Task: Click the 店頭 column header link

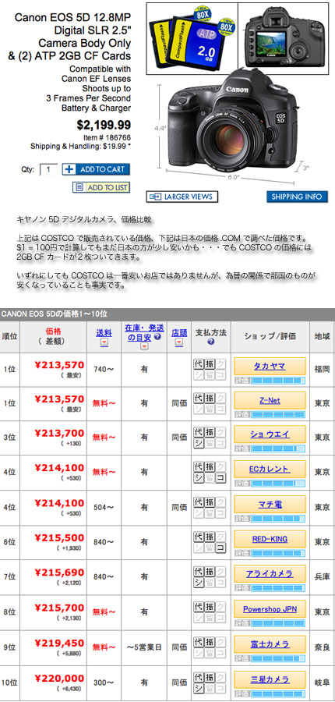Action: (x=179, y=333)
